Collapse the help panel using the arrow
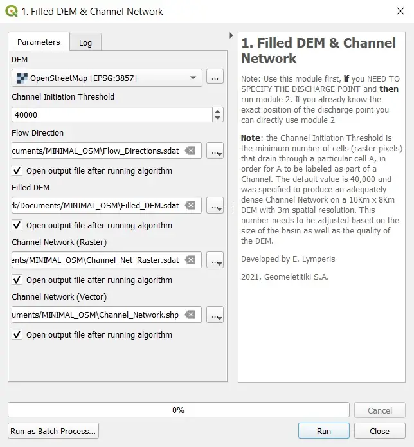Image resolution: width=414 pixels, height=447 pixels. tap(231, 35)
